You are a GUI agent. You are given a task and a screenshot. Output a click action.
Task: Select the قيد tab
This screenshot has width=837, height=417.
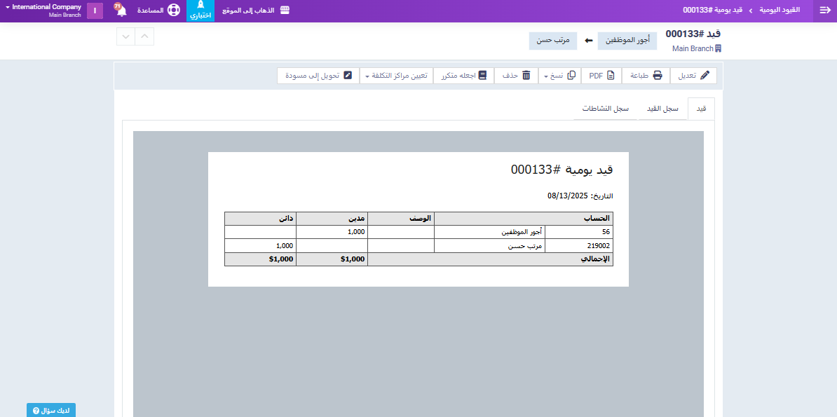[701, 109]
